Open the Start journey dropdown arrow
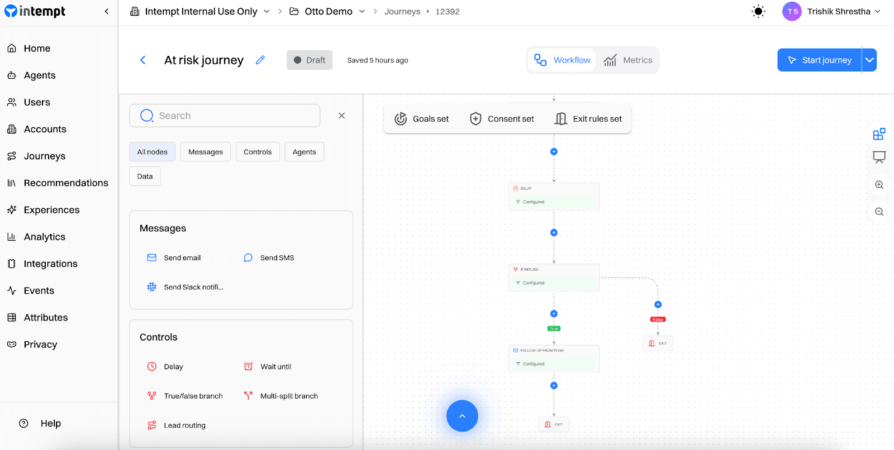Viewport: 894px width, 450px height. pyautogui.click(x=869, y=60)
